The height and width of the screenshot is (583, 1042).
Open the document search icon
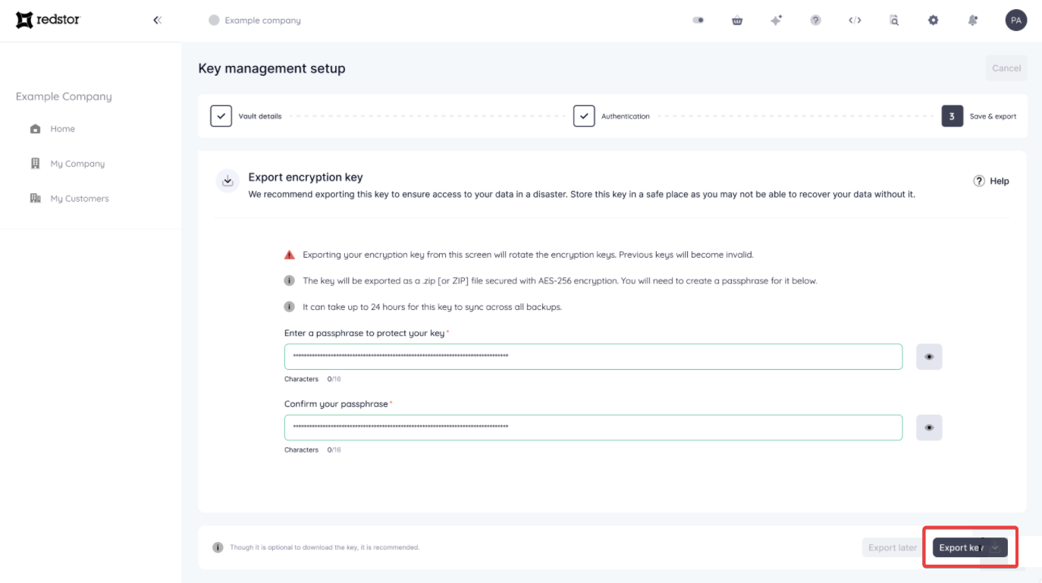coord(894,20)
